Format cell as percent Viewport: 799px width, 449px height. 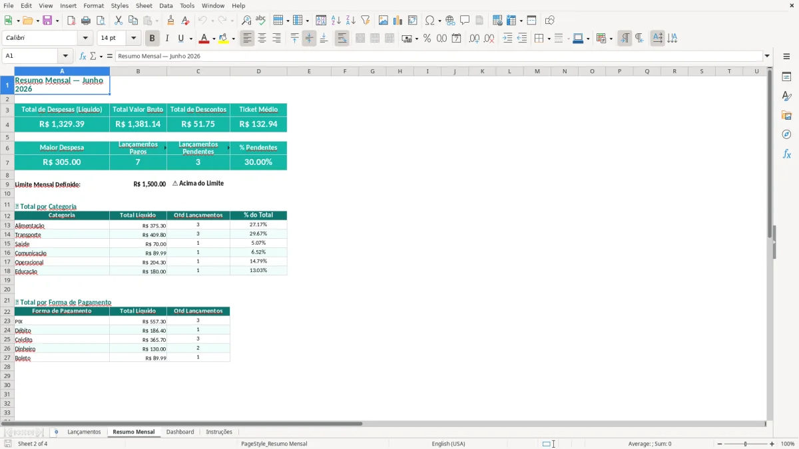coord(427,39)
